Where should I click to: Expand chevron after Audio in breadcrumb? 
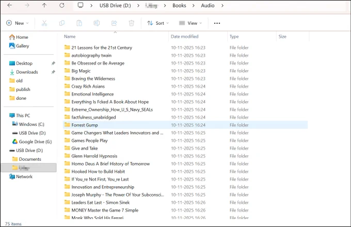222,5
